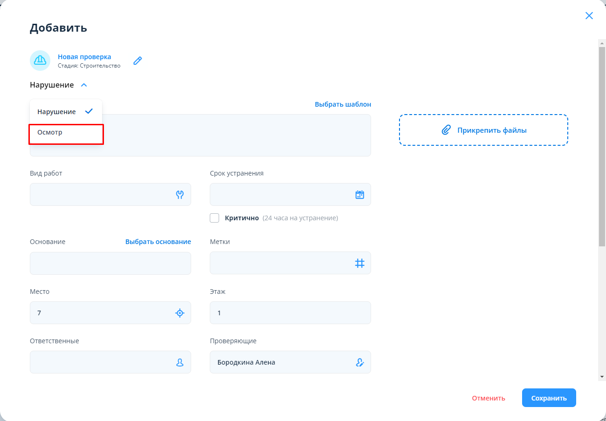Click the edit-user icon in Проверяющие field

pos(359,362)
